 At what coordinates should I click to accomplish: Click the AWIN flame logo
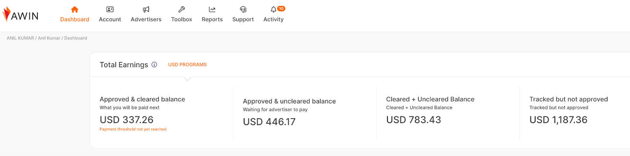[x=6, y=14]
